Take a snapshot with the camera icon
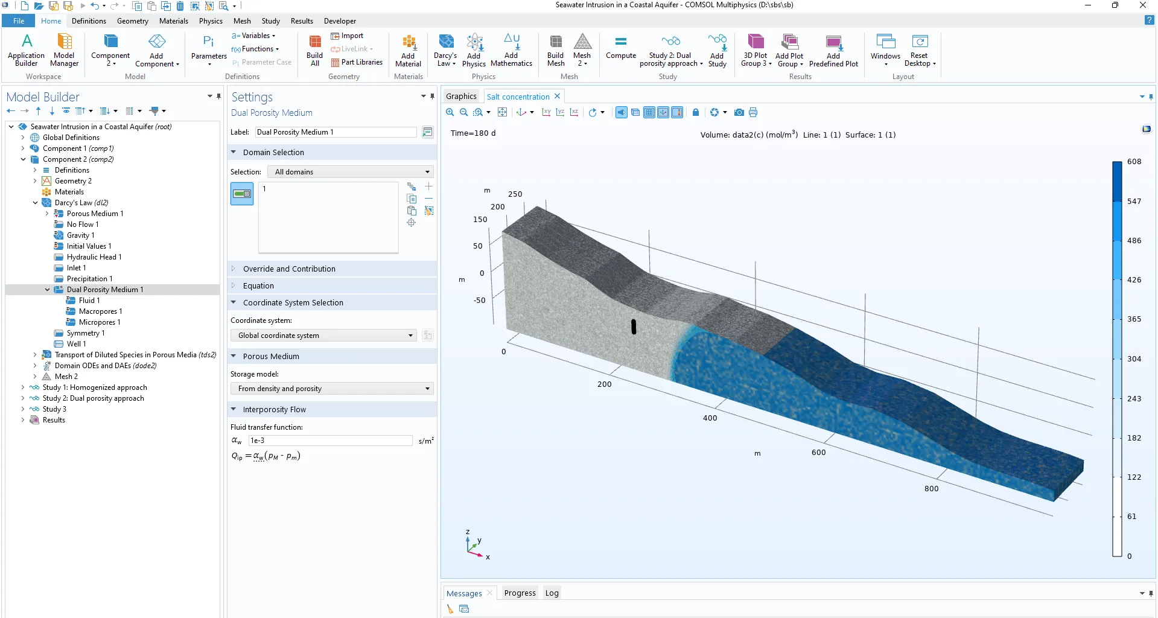 (x=739, y=112)
